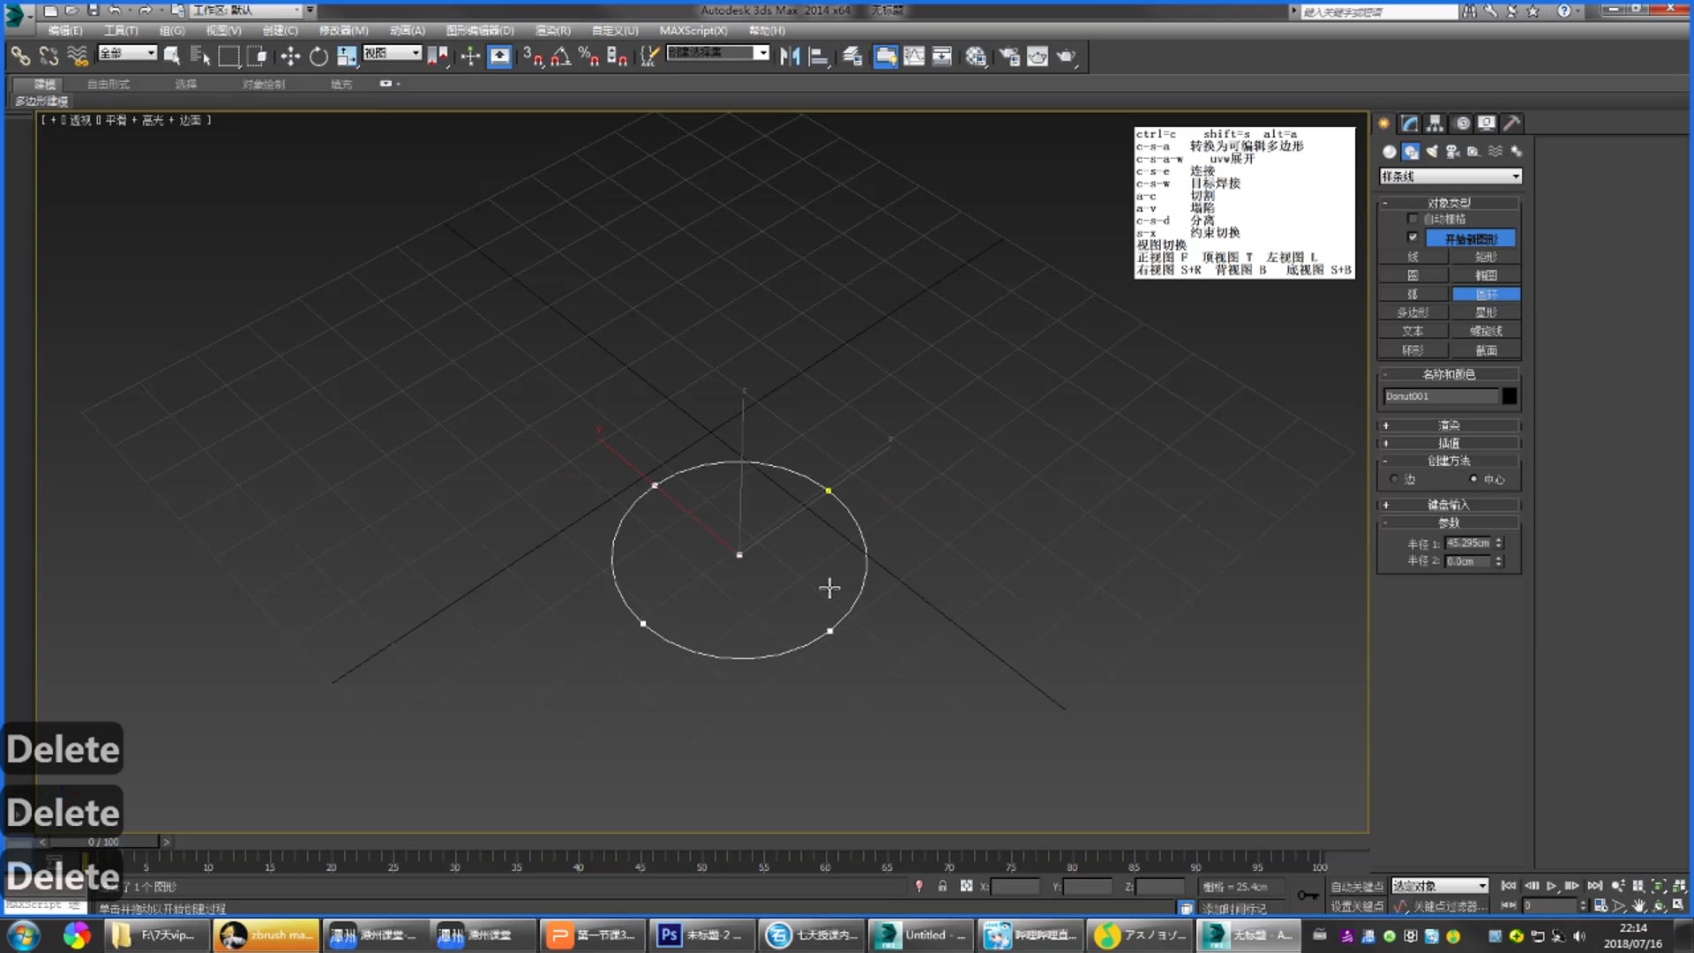Switch to the Modify panel wrench icon
Viewport: 1694px width, 953px height.
click(1409, 124)
